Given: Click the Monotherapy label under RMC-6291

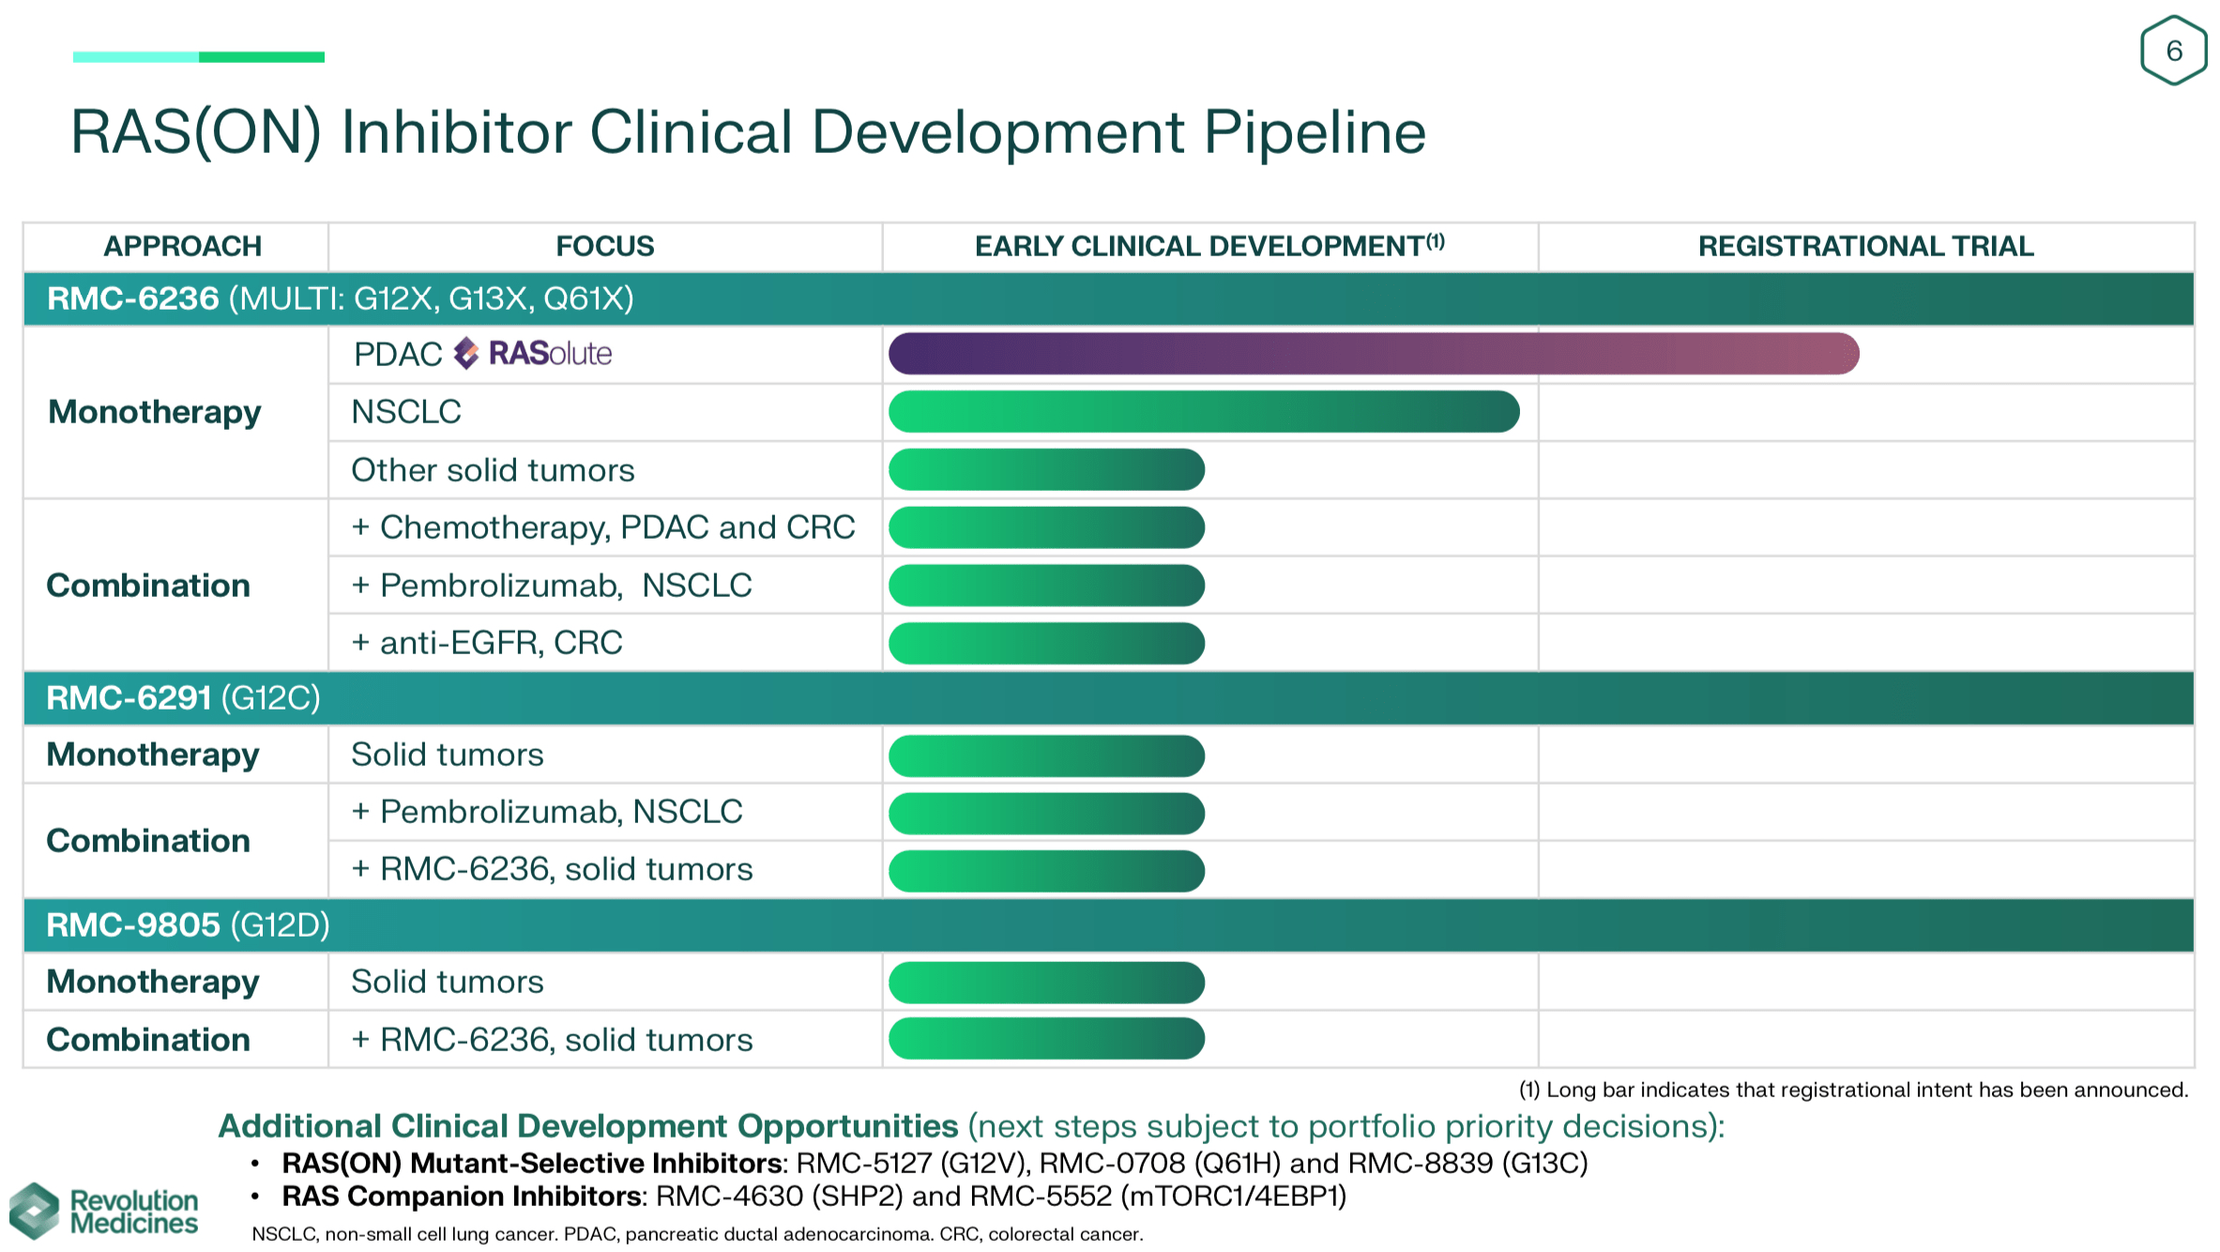Looking at the screenshot, I should 153,755.
